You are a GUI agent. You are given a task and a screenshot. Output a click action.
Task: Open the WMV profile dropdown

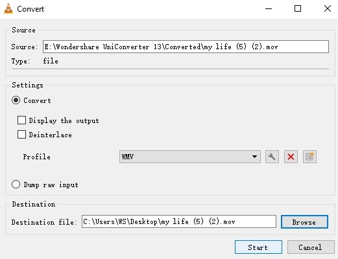[x=189, y=157]
